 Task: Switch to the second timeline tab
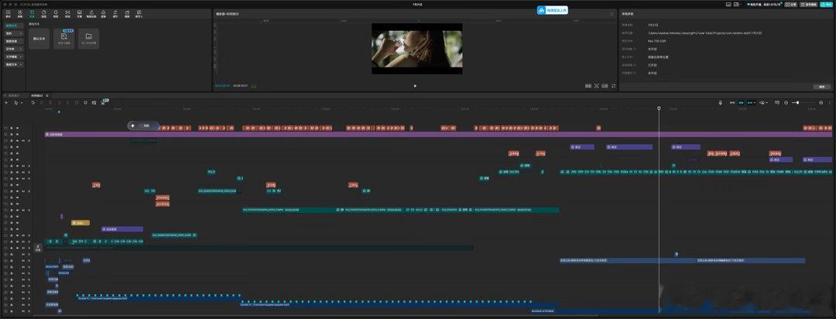39,95
